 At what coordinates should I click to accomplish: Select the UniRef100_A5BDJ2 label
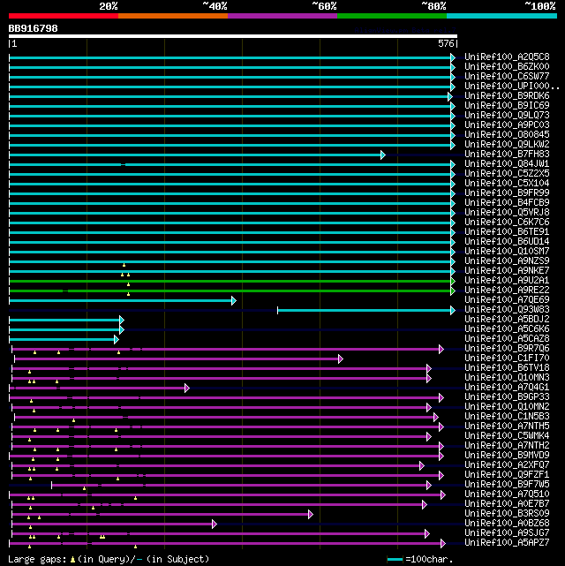click(507, 320)
